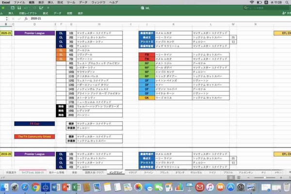Select column H header
291x194 pixels.
[99, 24]
